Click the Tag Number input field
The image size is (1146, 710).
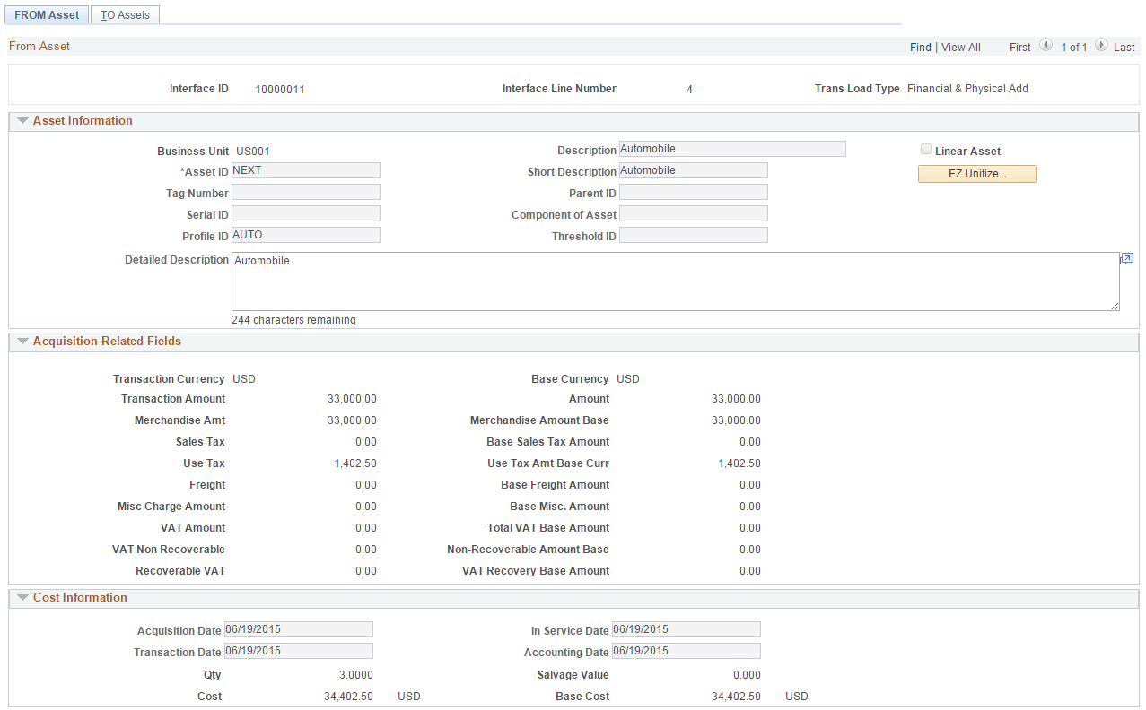[305, 191]
